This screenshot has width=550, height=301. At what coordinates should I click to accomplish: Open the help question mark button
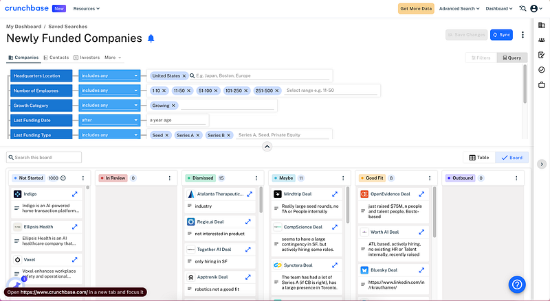coord(517,285)
